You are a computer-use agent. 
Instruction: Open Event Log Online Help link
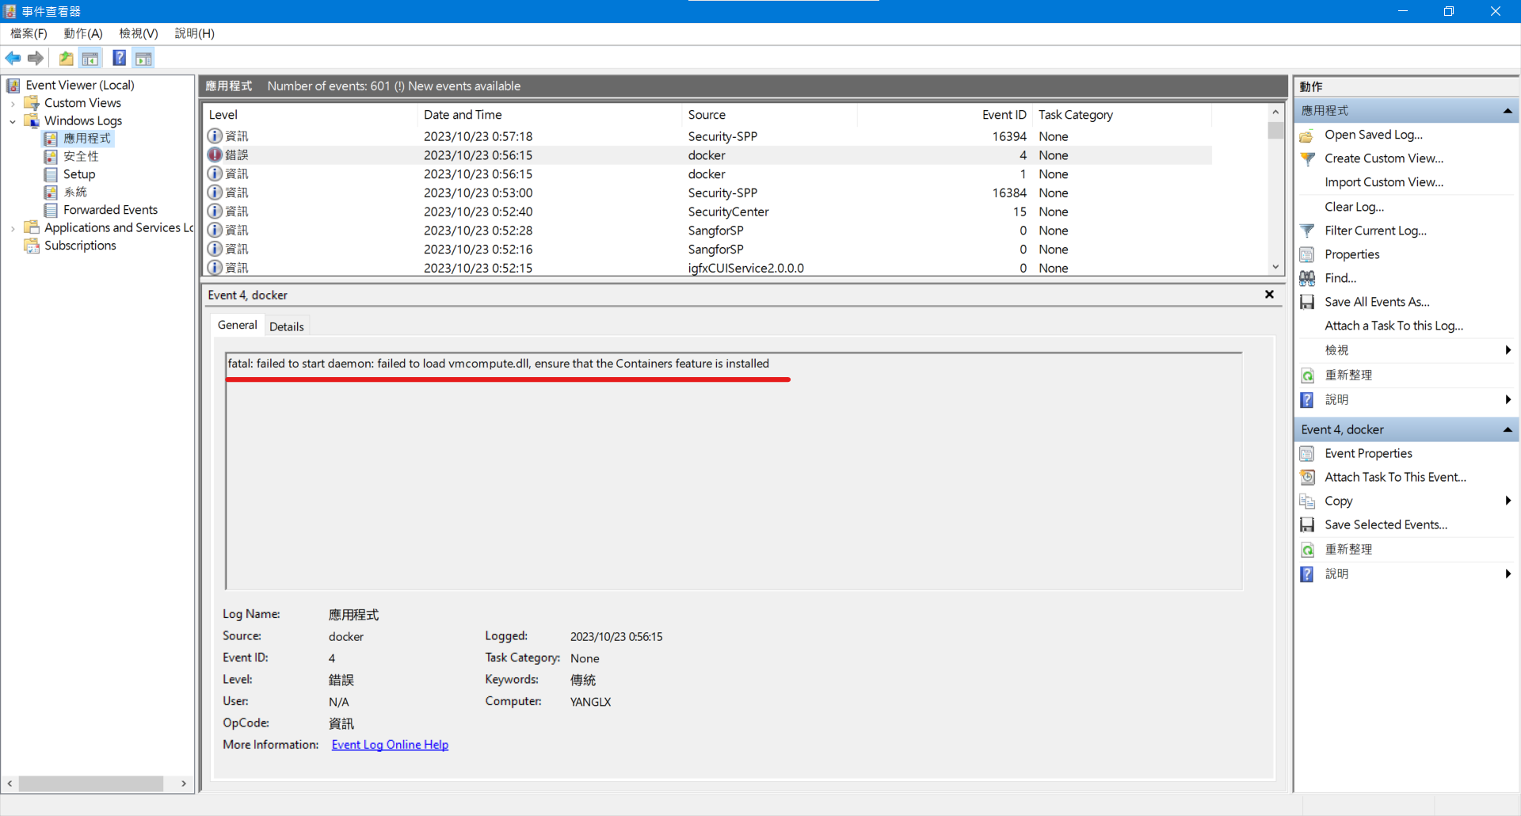click(389, 745)
